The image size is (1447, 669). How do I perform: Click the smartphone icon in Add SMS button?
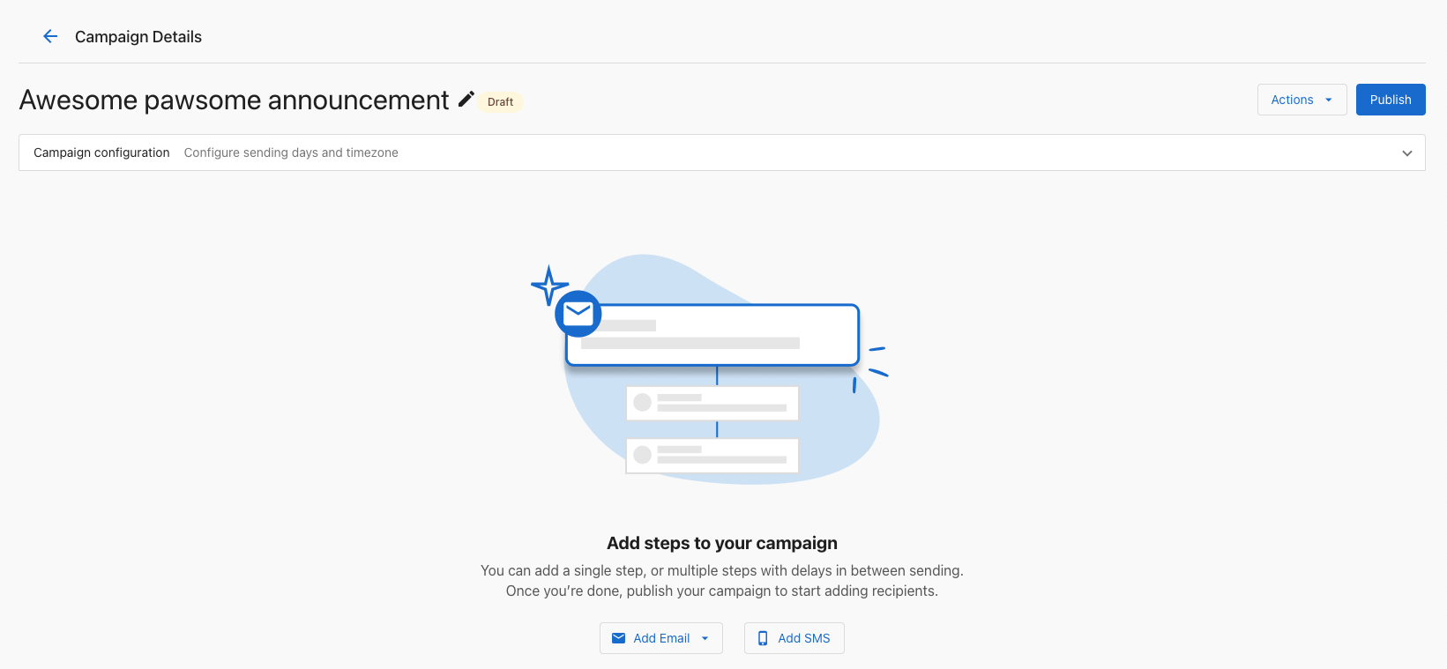763,637
